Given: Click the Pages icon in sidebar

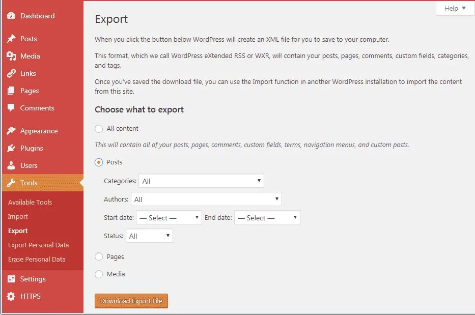Looking at the screenshot, I should 11,91.
